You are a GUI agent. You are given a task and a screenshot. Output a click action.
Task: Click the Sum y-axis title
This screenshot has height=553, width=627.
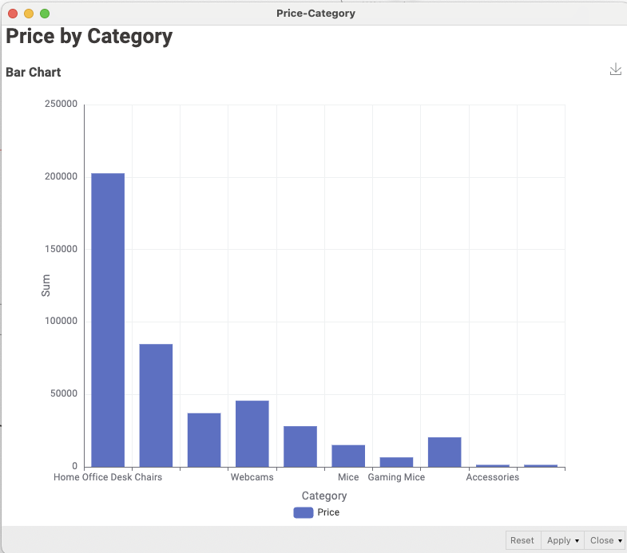(x=46, y=285)
